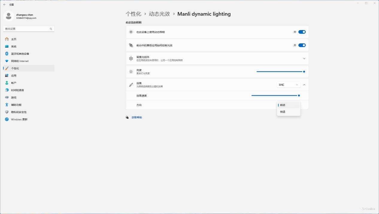Screen dimensions: 379x214
Task: Click the Brightness (亮度) slider track
Action: tap(278, 72)
